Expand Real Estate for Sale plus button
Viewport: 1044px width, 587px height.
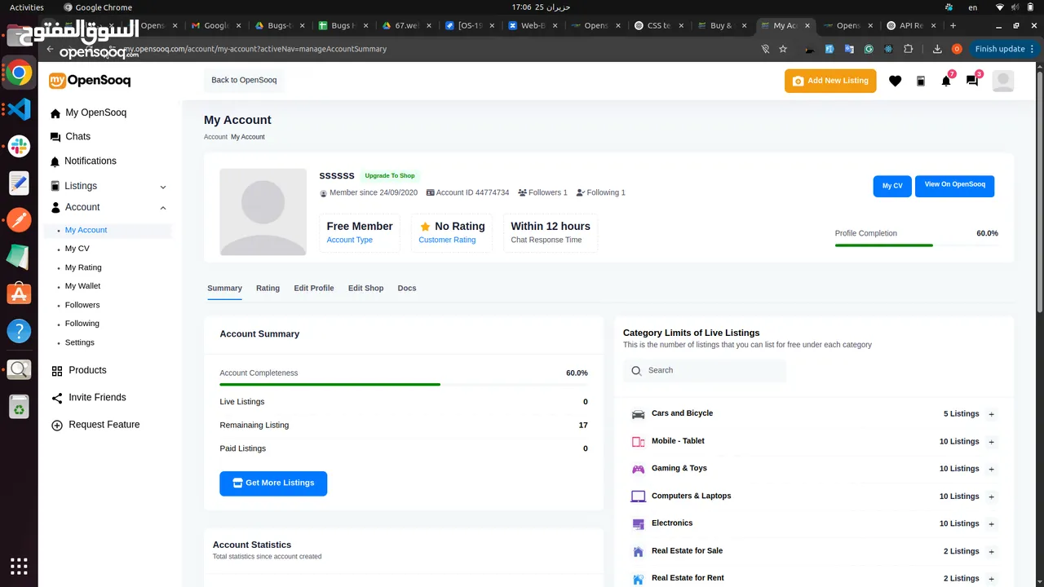992,551
